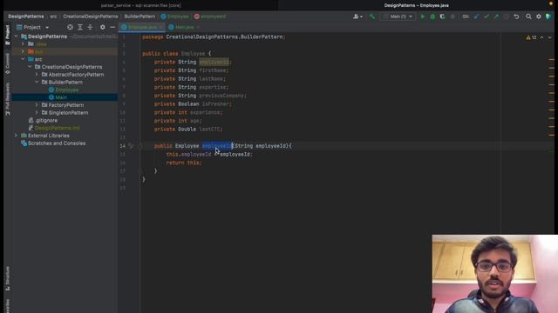Switch to the Employee.java editor tab
558x313 pixels.
141,27
